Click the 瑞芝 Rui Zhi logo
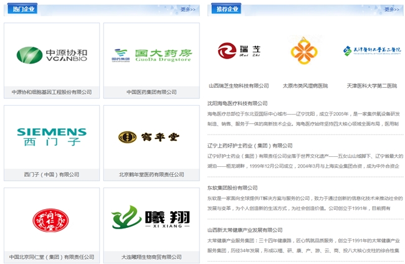The height and width of the screenshot is (264, 405). tap(239, 50)
